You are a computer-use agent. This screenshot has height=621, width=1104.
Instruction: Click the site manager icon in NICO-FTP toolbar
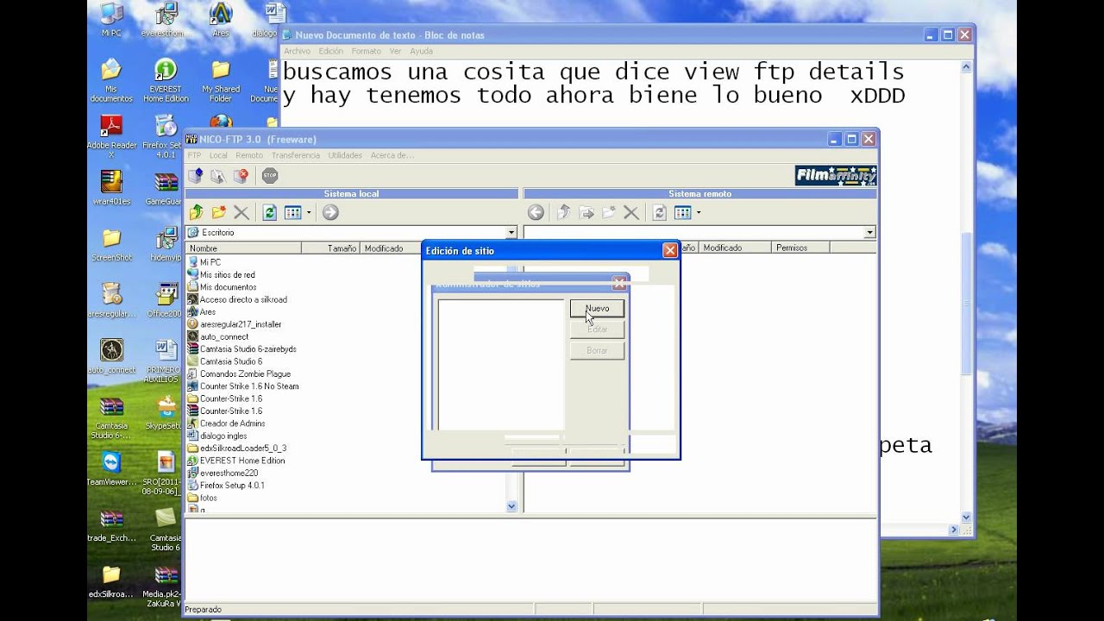coord(218,176)
